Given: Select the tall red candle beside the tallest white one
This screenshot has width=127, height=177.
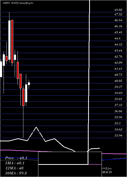Looking at the screenshot, I should point(12,41).
